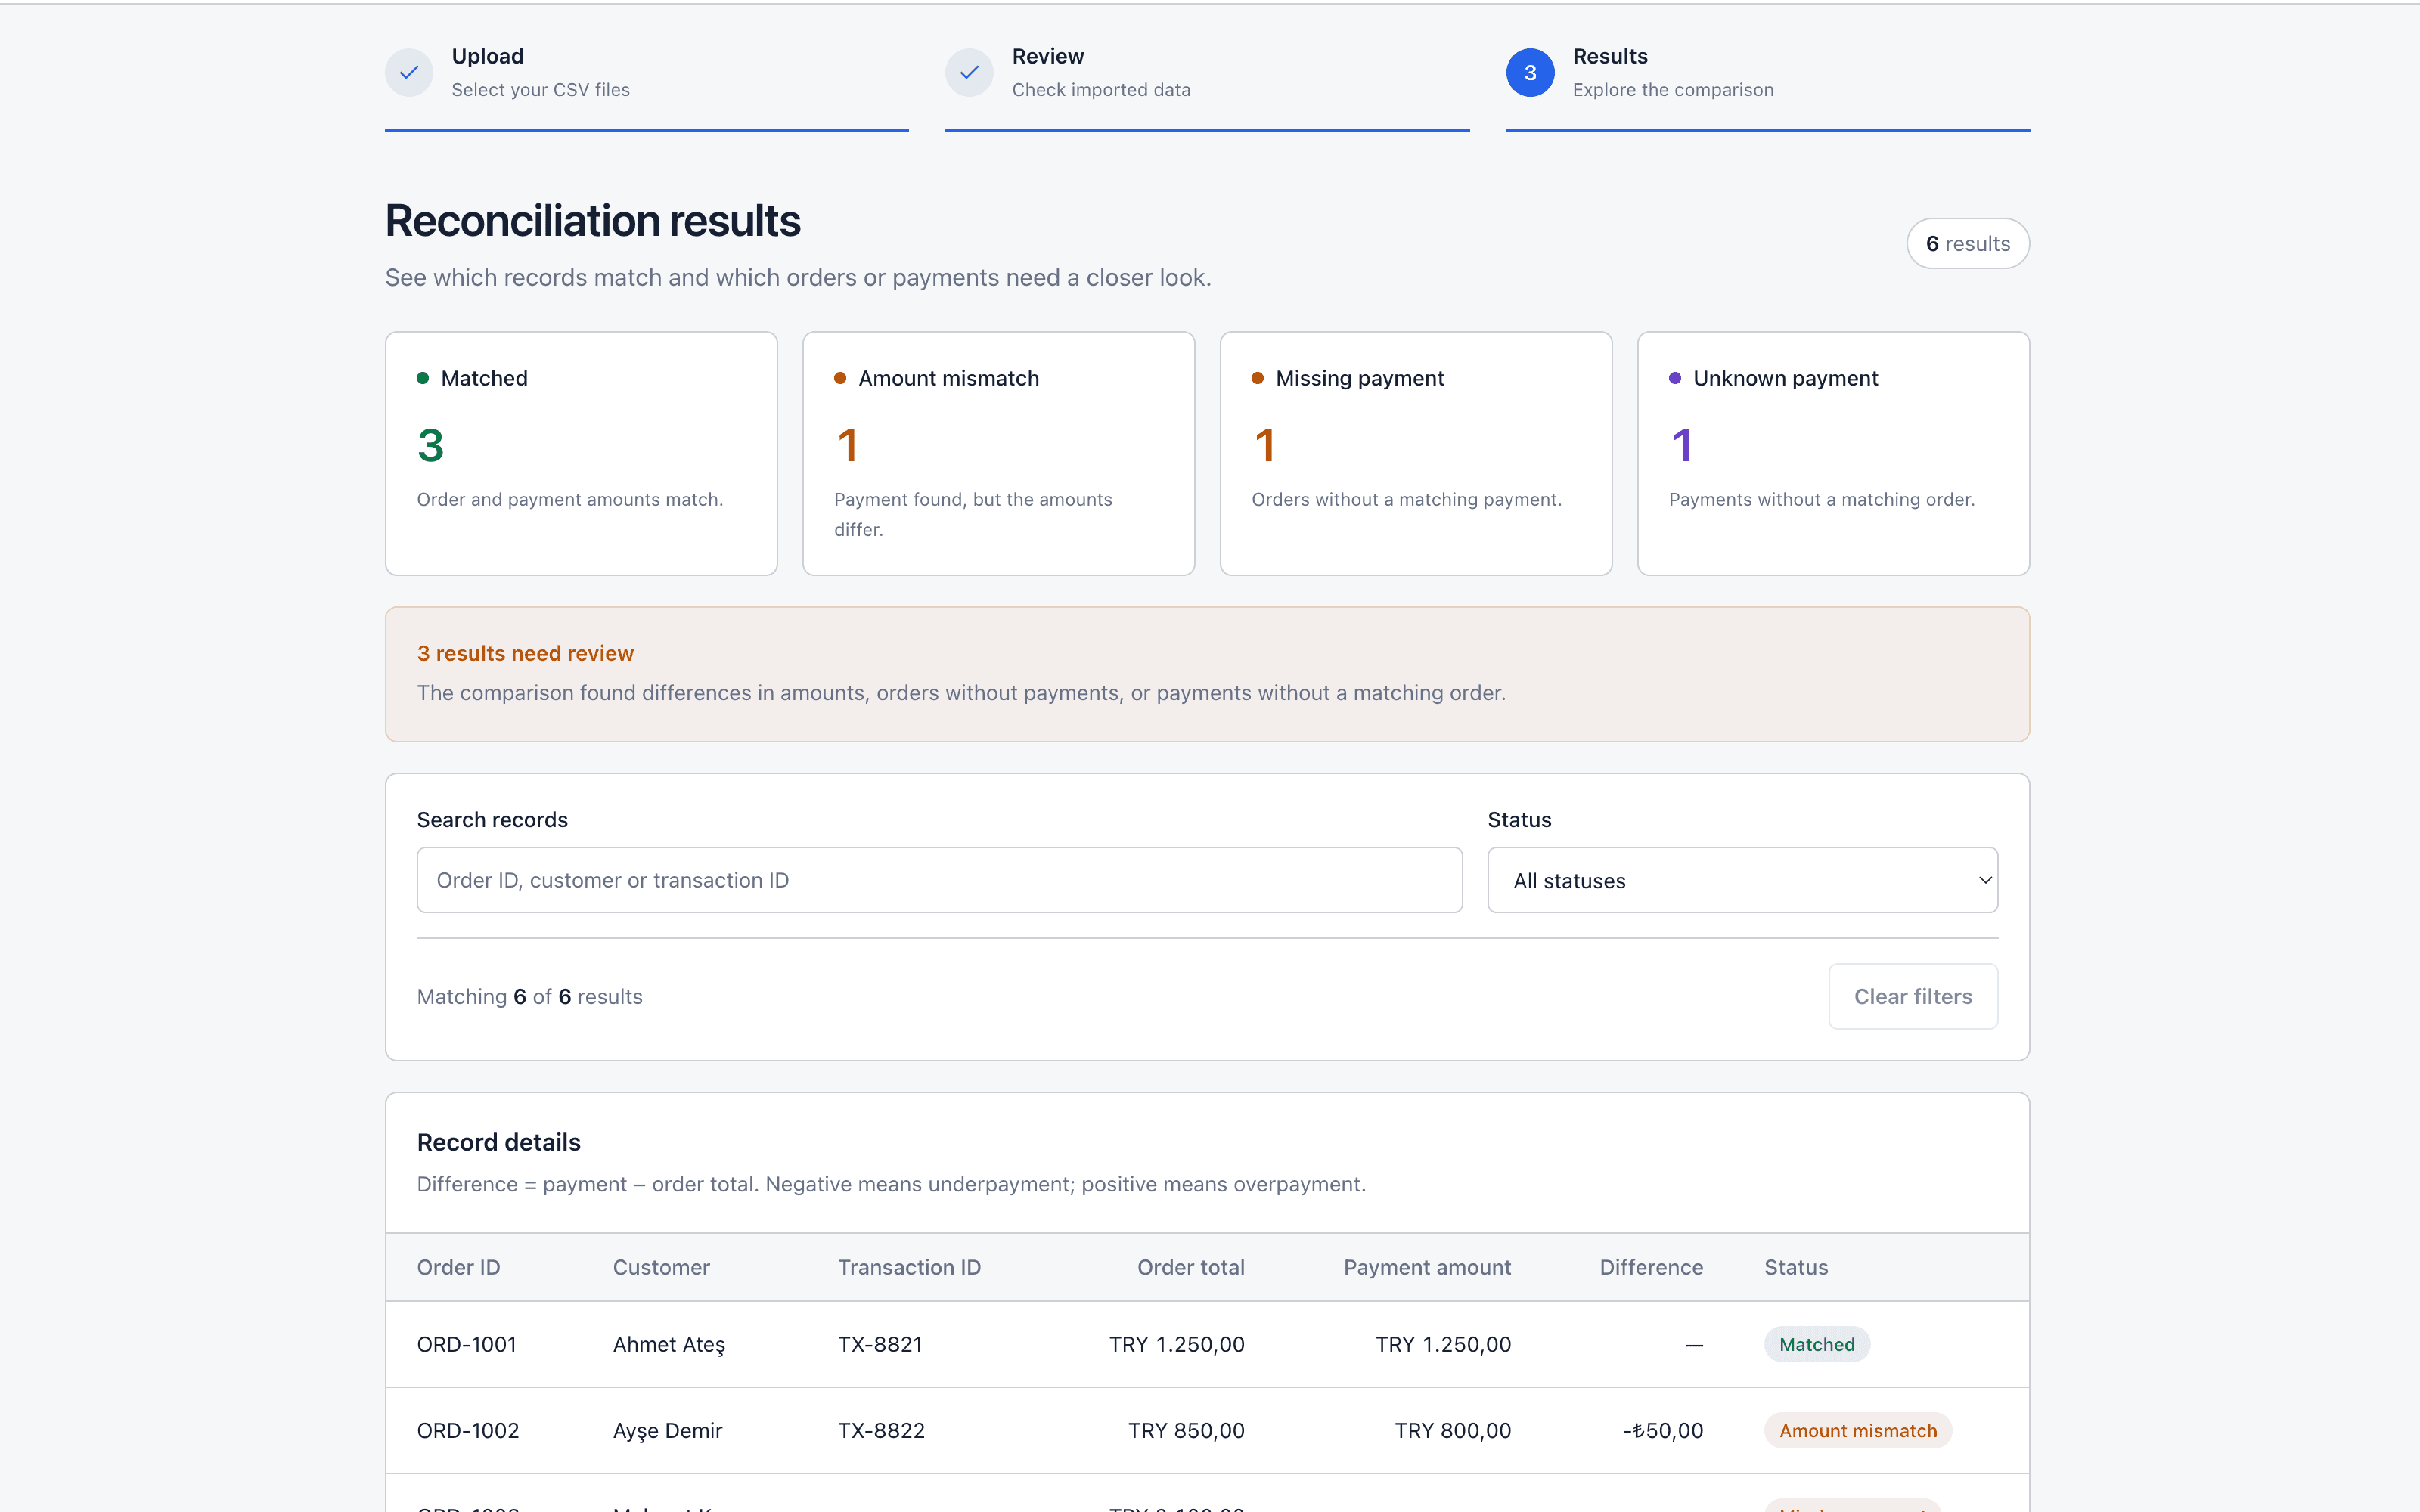This screenshot has height=1512, width=2420.
Task: Select the ORD-1001 order ID cell
Action: tap(467, 1344)
